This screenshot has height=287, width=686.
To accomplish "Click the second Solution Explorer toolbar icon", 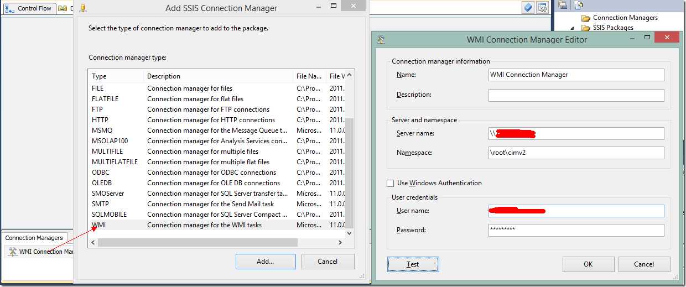I will coord(578,6).
